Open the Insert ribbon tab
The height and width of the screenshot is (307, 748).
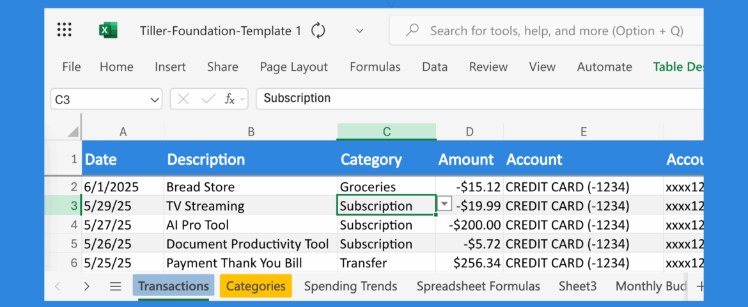[x=170, y=67]
